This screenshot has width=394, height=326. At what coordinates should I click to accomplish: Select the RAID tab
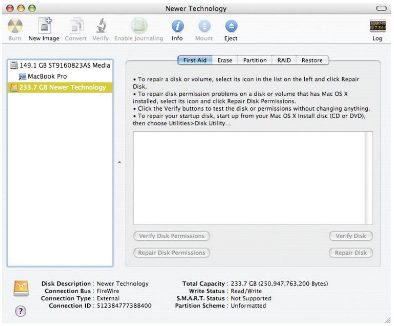tap(283, 60)
